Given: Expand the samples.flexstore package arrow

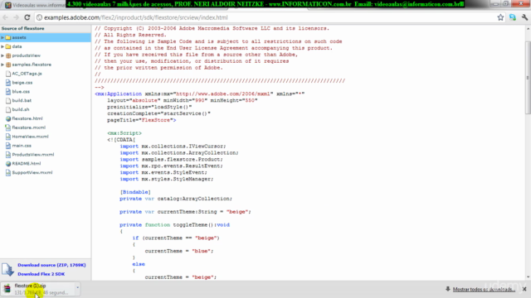Looking at the screenshot, I should point(2,65).
